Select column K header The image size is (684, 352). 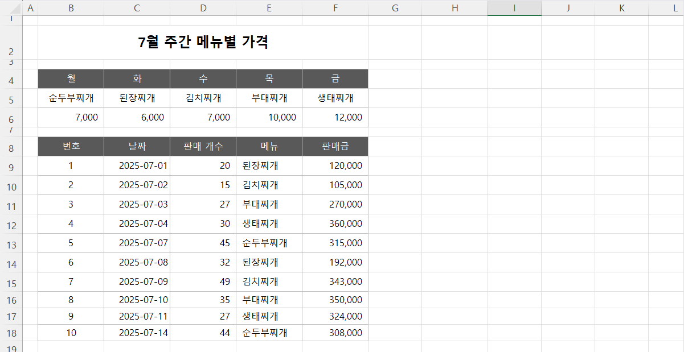coord(621,8)
